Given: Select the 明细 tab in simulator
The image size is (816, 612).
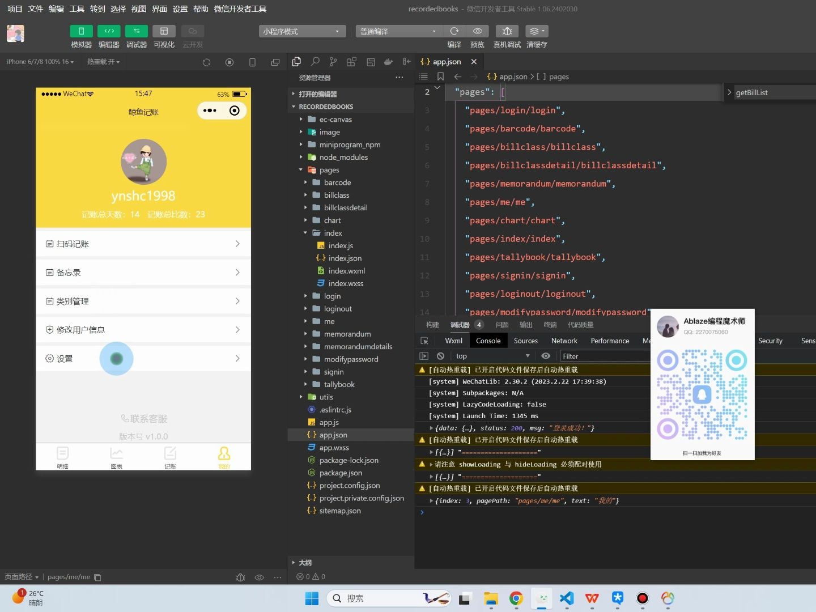Looking at the screenshot, I should click(62, 457).
